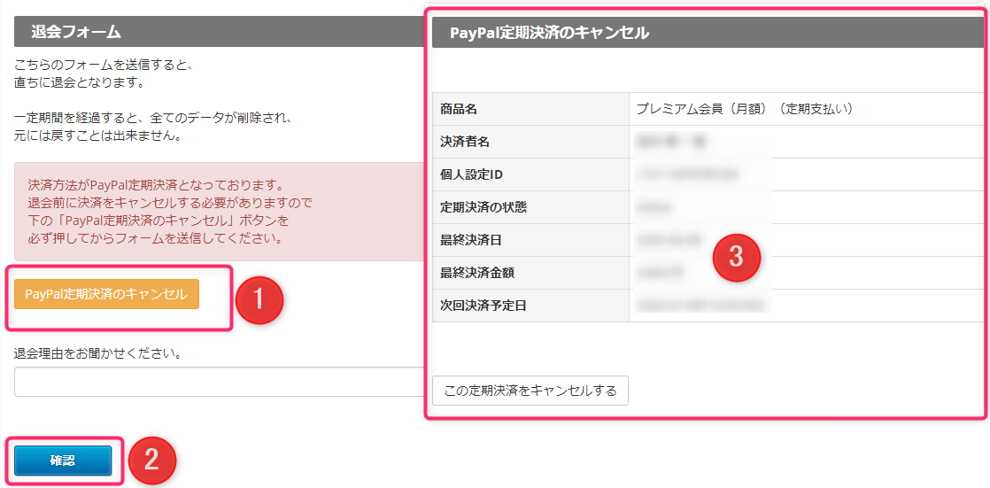Click the 商品名 row label
This screenshot has height=488, width=990.
click(459, 109)
